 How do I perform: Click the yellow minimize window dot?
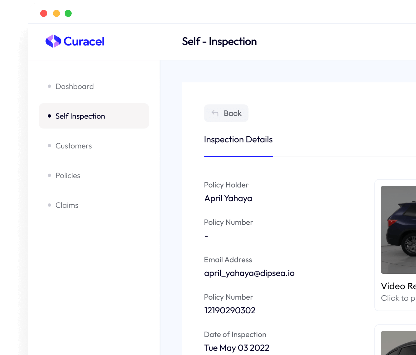(56, 13)
